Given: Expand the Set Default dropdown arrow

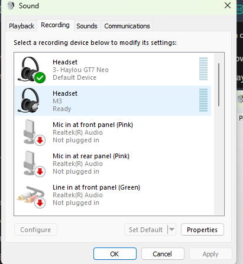Looking at the screenshot, I should [171, 230].
